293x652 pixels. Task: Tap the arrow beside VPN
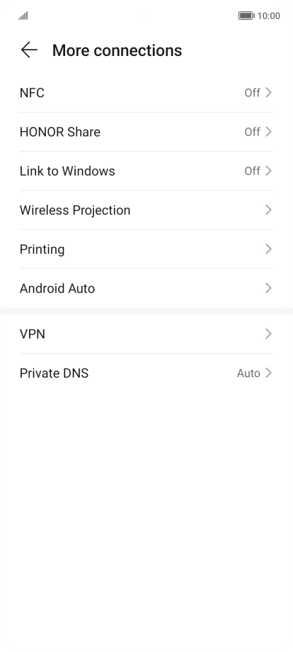pyautogui.click(x=268, y=334)
